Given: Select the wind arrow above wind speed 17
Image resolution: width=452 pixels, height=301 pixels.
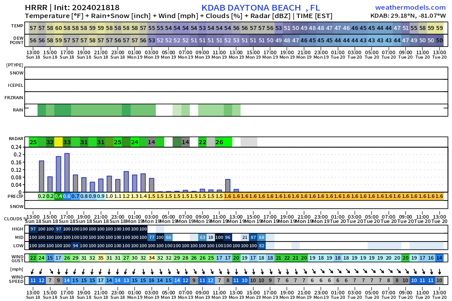Looking at the screenshot, I should point(101,271).
